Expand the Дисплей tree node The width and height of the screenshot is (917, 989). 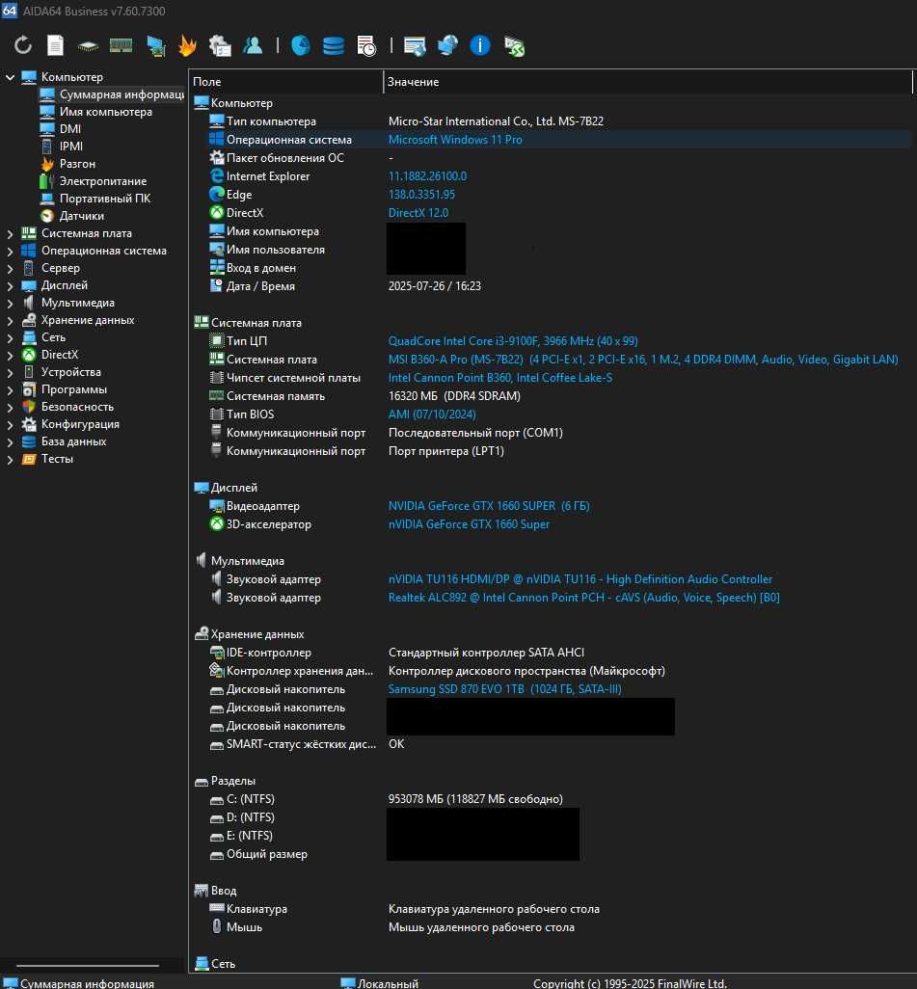(10, 285)
